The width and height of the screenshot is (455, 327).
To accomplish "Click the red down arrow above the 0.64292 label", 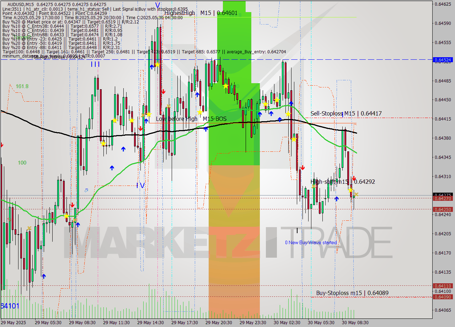I will point(354,178).
